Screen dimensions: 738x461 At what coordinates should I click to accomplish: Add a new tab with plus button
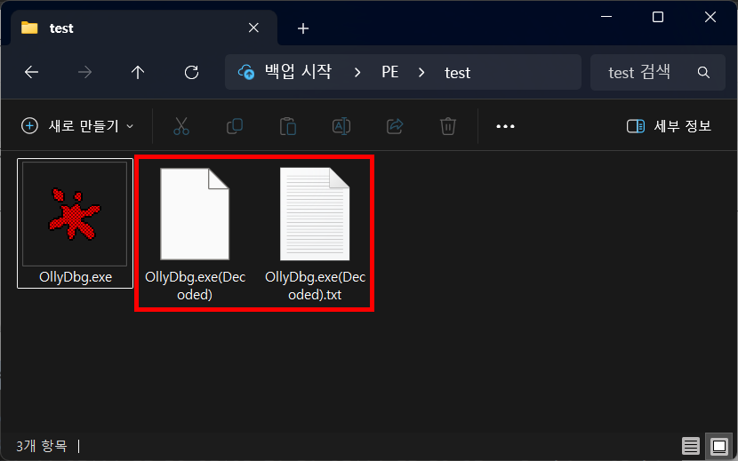click(x=303, y=28)
